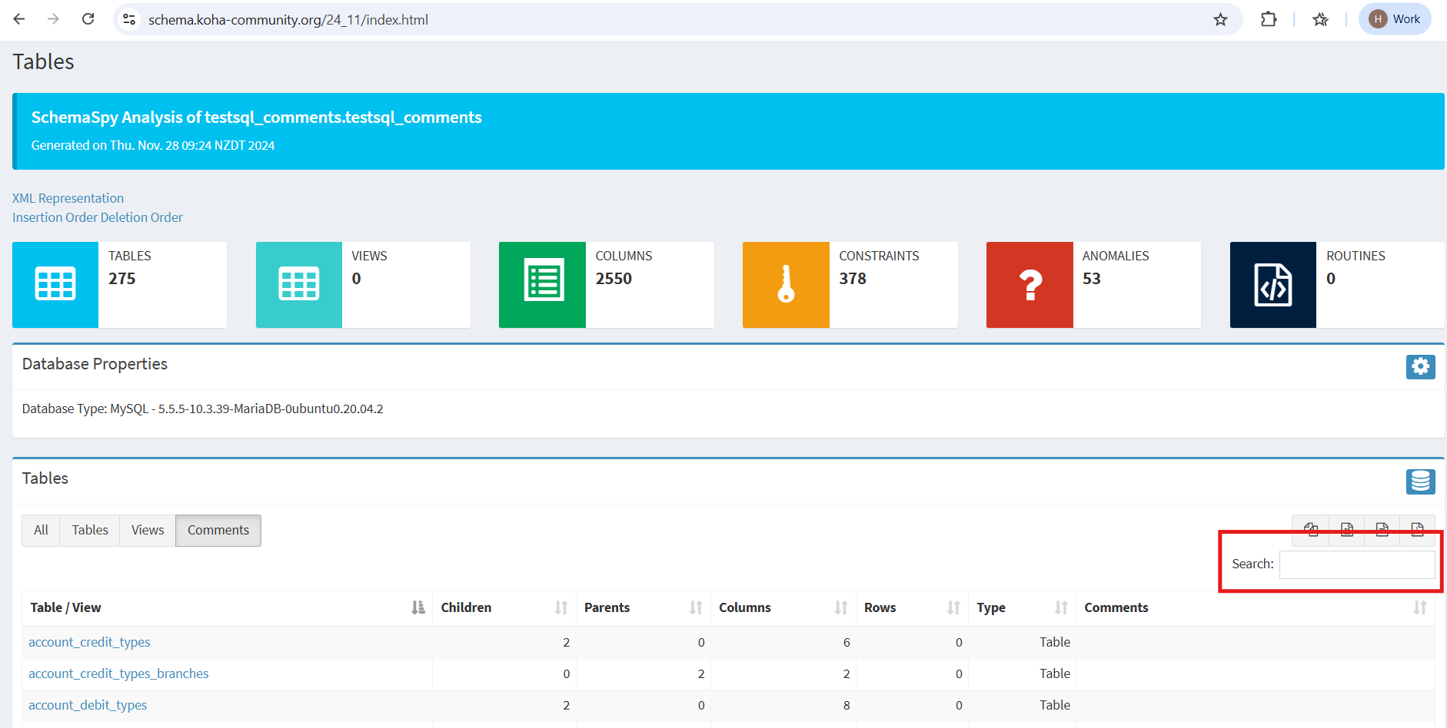Open the account_credit_types_branches table link
The height and width of the screenshot is (728, 1447).
(x=118, y=673)
